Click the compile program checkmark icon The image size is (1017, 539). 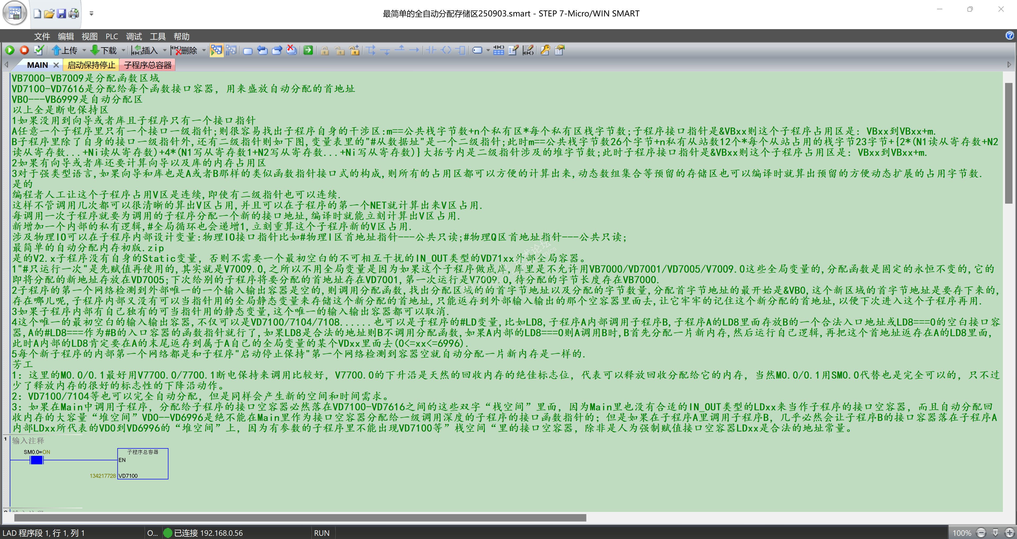38,50
